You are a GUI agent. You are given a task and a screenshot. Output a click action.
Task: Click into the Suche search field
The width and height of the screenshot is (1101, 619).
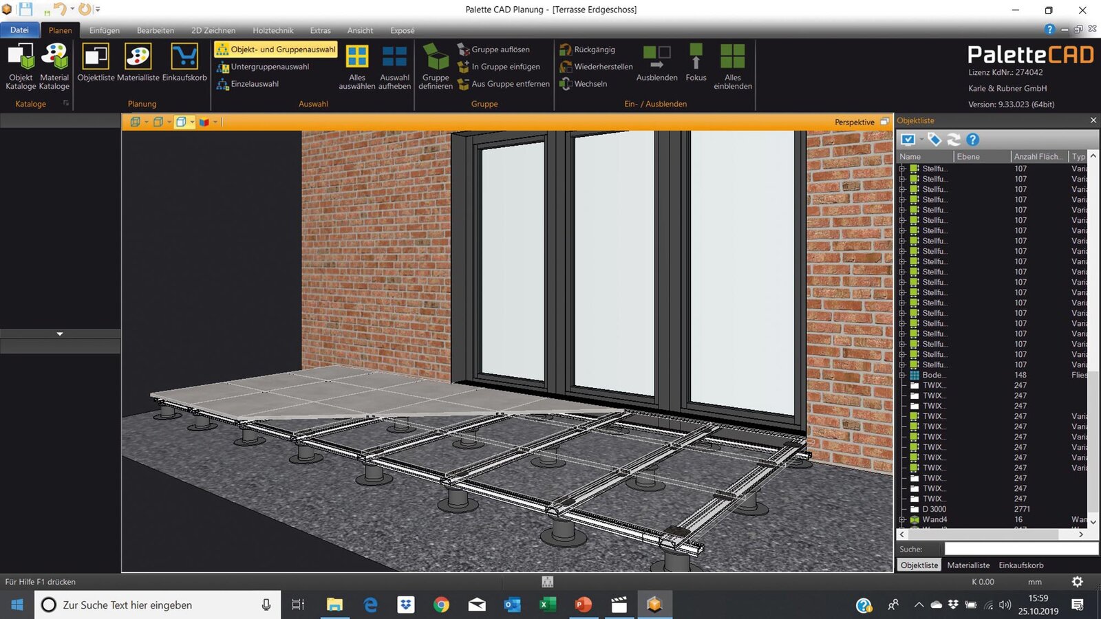click(x=1021, y=549)
